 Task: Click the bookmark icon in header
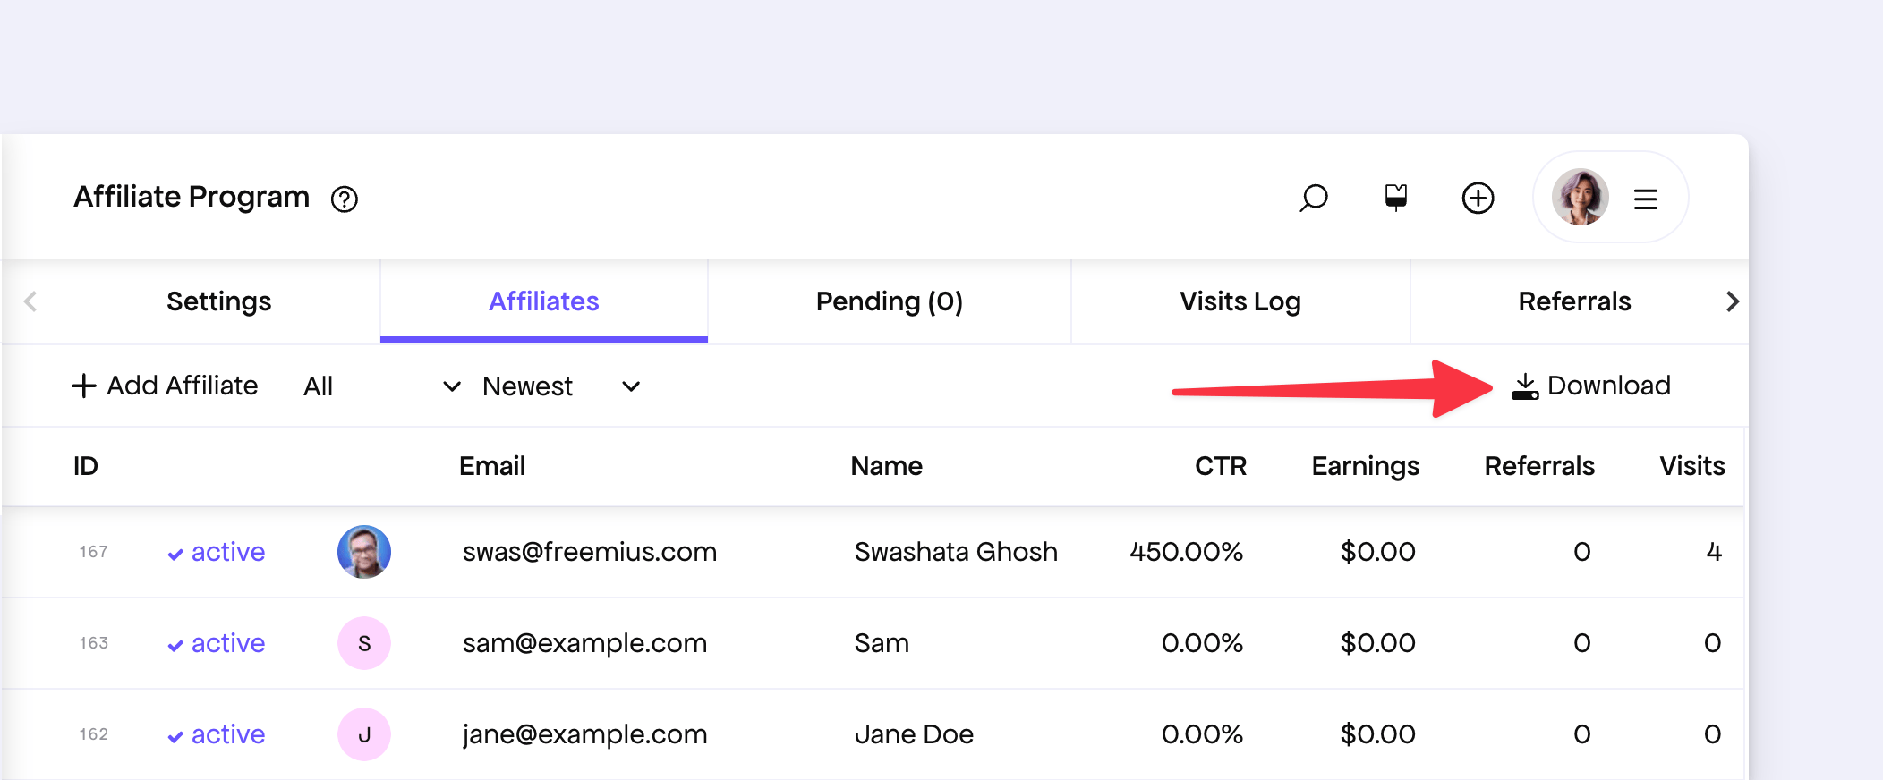click(x=1395, y=197)
